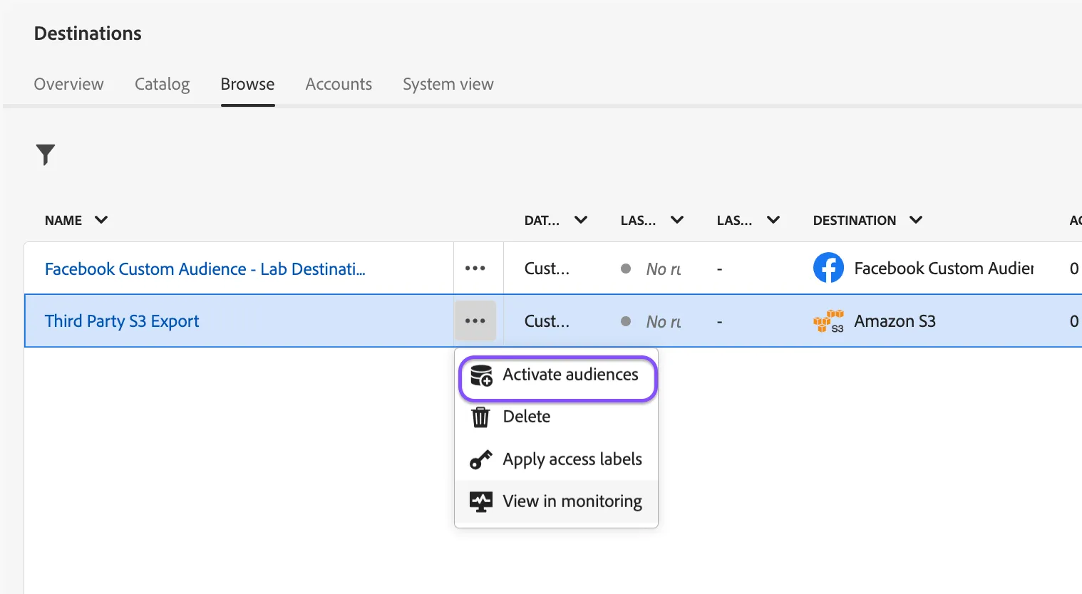The height and width of the screenshot is (594, 1082).
Task: Choose Activate audiences from the menu
Action: point(557,375)
